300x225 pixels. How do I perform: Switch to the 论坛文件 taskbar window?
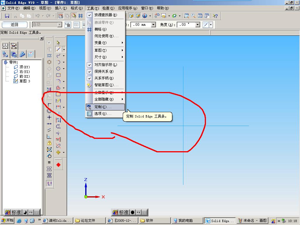(90, 221)
